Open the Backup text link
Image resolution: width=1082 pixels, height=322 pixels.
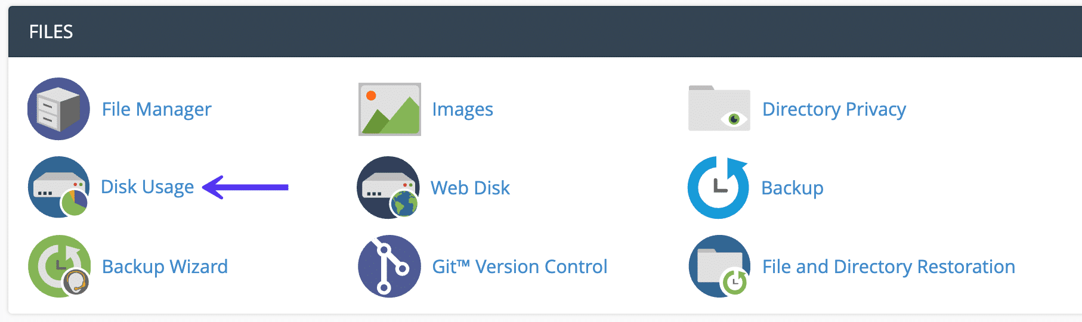792,188
